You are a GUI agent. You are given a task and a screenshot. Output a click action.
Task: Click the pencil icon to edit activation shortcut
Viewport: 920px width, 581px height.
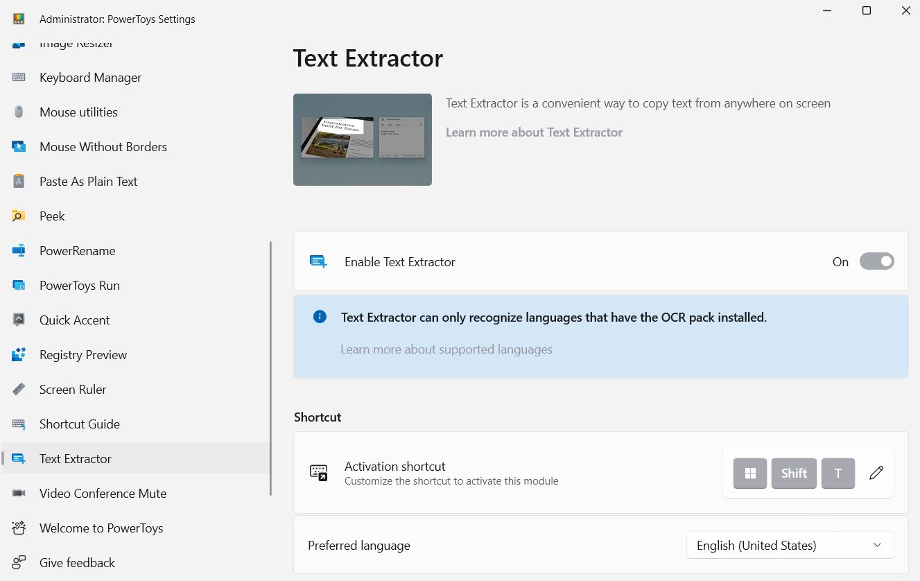876,473
